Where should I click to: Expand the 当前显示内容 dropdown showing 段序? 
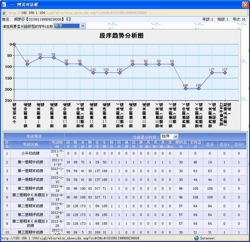pyautogui.click(x=176, y=137)
